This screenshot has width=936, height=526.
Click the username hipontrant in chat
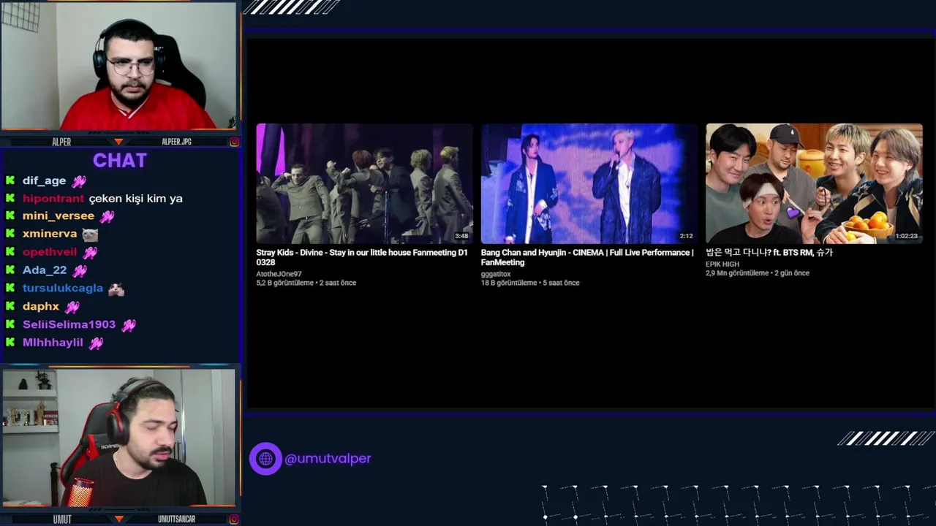click(x=53, y=198)
